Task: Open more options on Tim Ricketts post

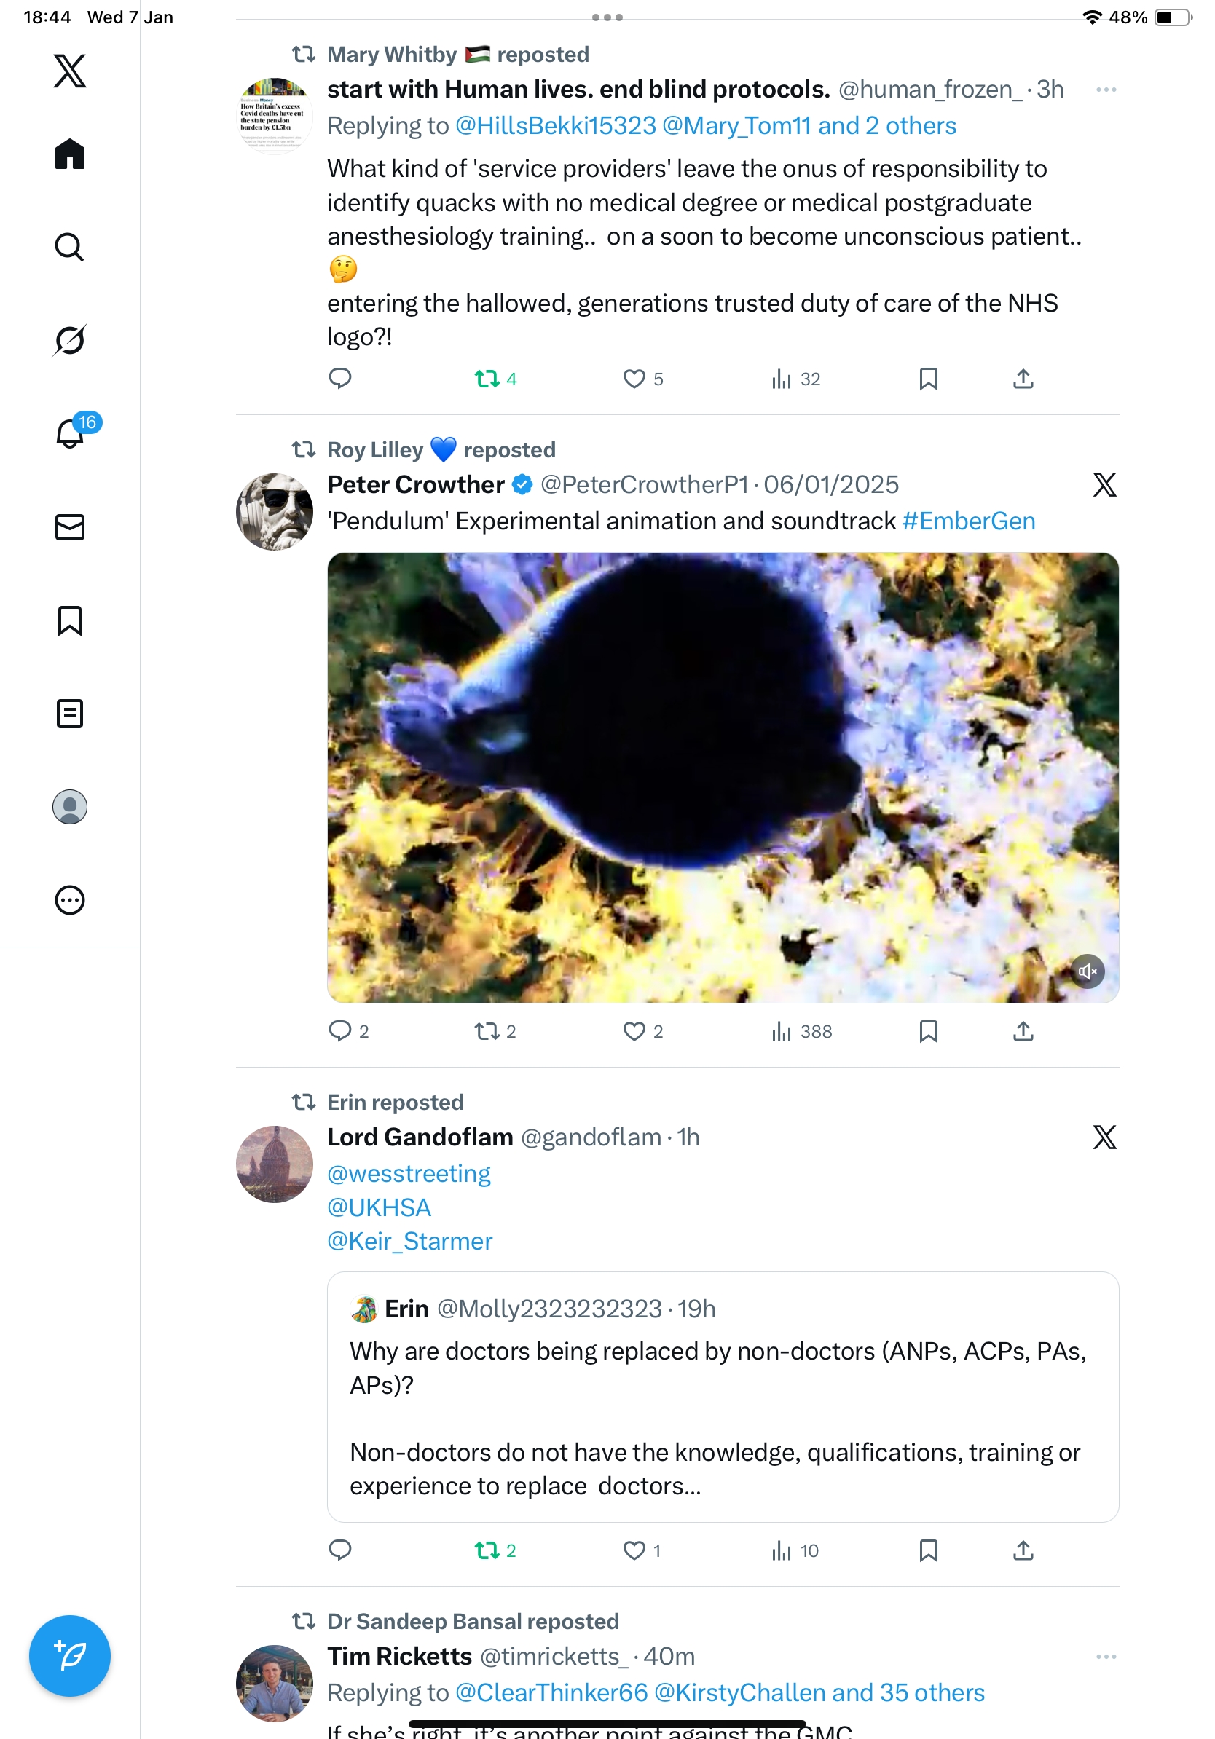Action: click(1105, 1657)
